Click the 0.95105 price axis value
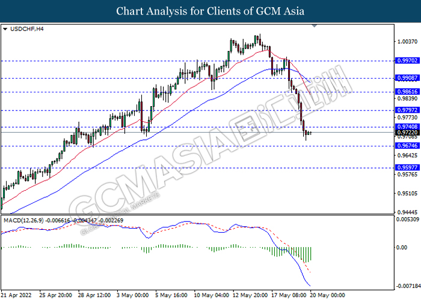The width and height of the screenshot is (421, 300). 407,193
